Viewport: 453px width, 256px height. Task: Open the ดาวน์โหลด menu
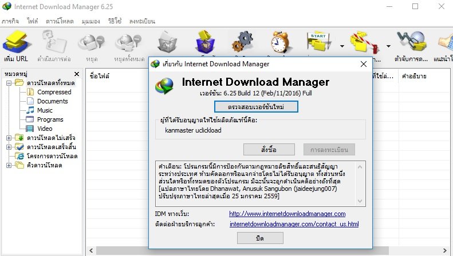(x=60, y=21)
